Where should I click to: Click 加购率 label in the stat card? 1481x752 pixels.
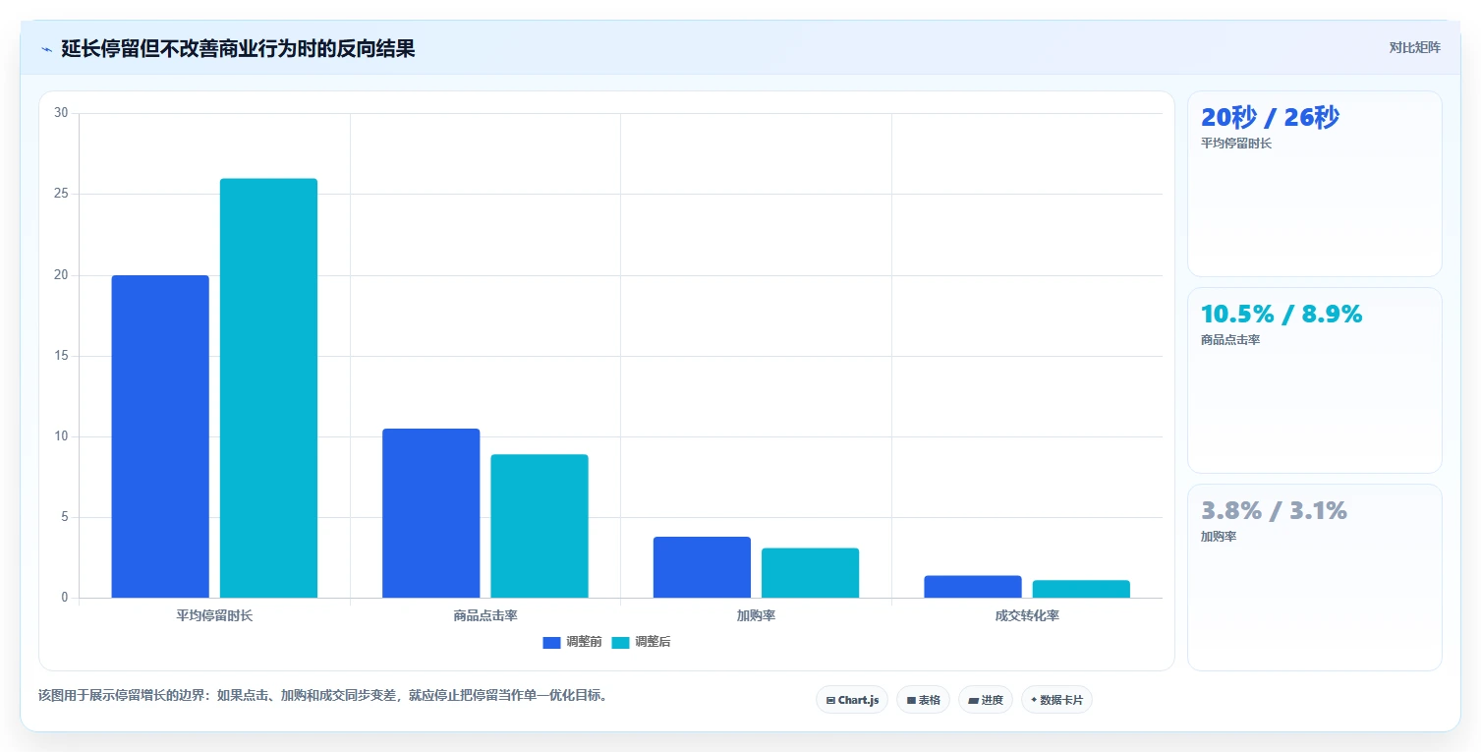point(1219,537)
